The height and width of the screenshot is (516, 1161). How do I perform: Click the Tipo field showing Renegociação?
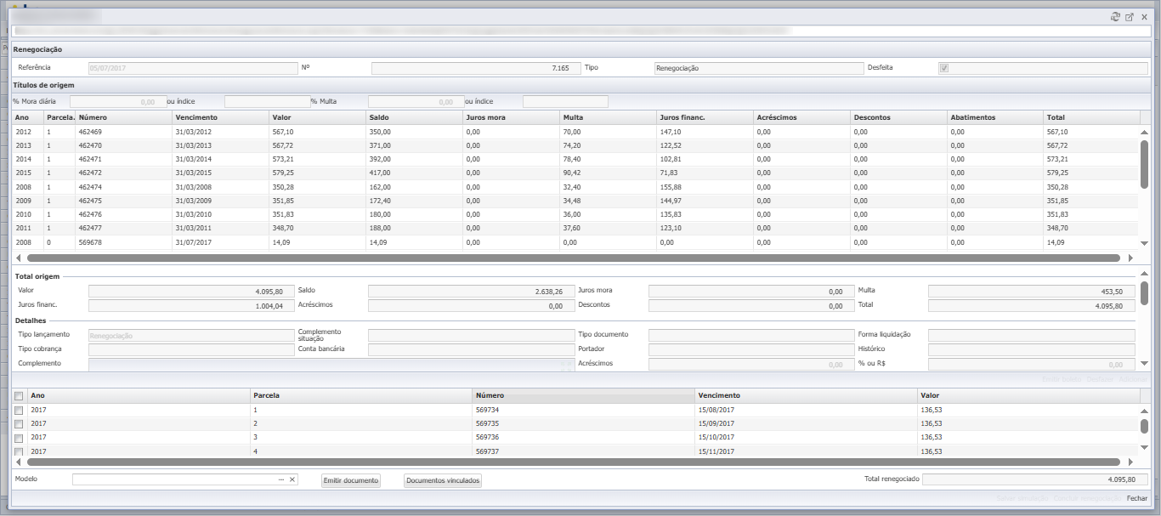pyautogui.click(x=758, y=68)
